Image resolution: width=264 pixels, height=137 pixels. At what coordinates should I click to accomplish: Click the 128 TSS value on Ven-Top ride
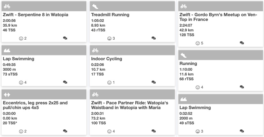point(187,35)
